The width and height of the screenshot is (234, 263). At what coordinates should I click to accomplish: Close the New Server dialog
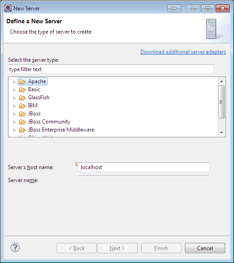223,8
